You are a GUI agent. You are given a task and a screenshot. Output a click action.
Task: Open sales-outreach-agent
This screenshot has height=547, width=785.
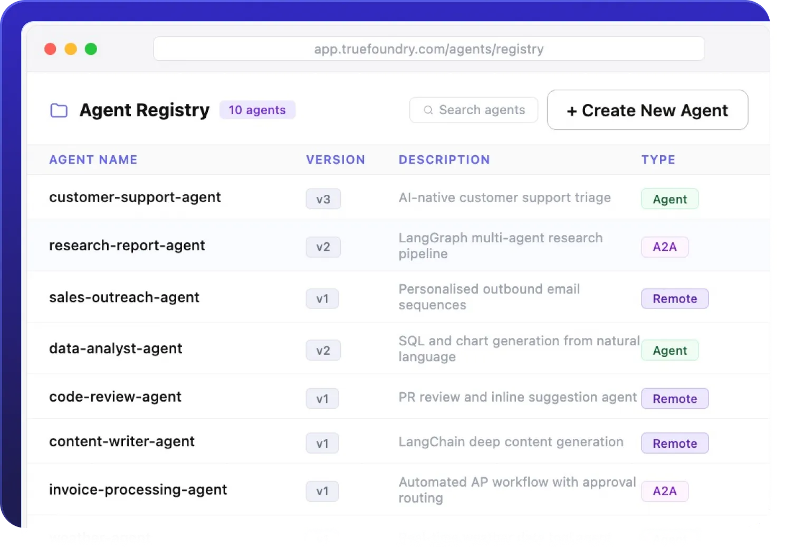(124, 297)
